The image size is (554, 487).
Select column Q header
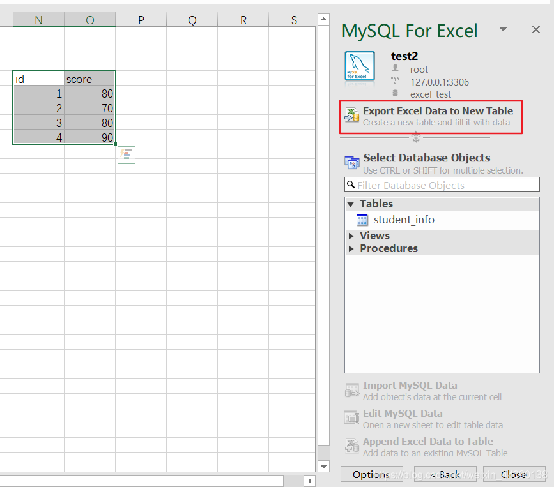[192, 20]
